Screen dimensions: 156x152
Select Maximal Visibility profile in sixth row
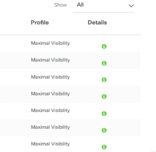[x=51, y=127]
